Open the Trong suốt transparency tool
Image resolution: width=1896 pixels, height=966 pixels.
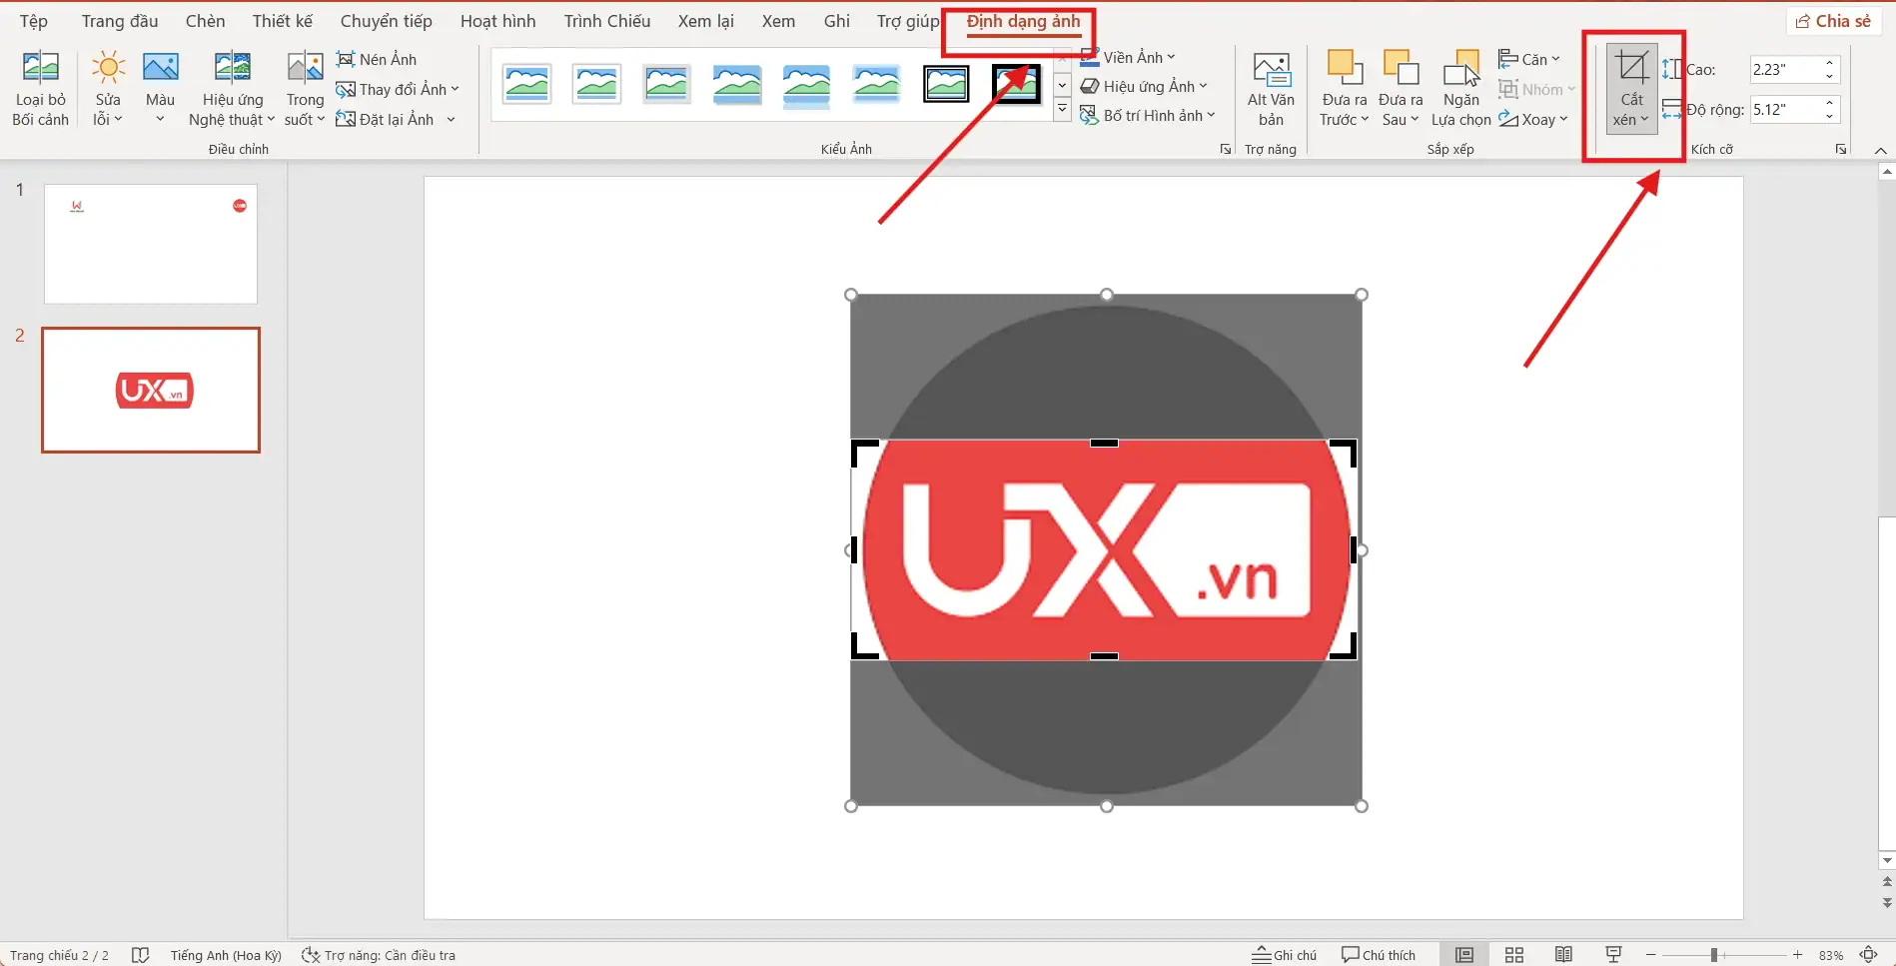[303, 86]
